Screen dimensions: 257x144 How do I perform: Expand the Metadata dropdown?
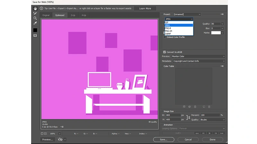tap(199, 61)
